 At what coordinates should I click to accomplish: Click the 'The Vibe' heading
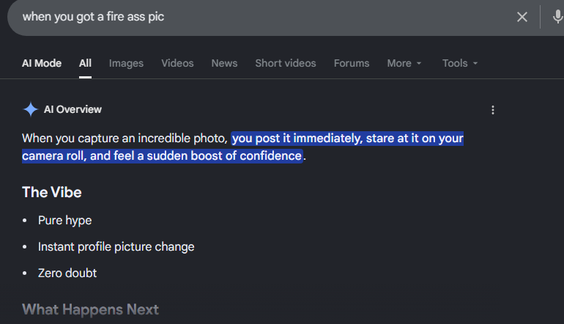[x=52, y=192]
